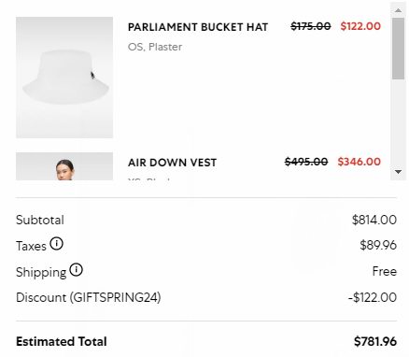Click the Subtotal amount $814.00
This screenshot has width=409, height=357.
click(374, 220)
